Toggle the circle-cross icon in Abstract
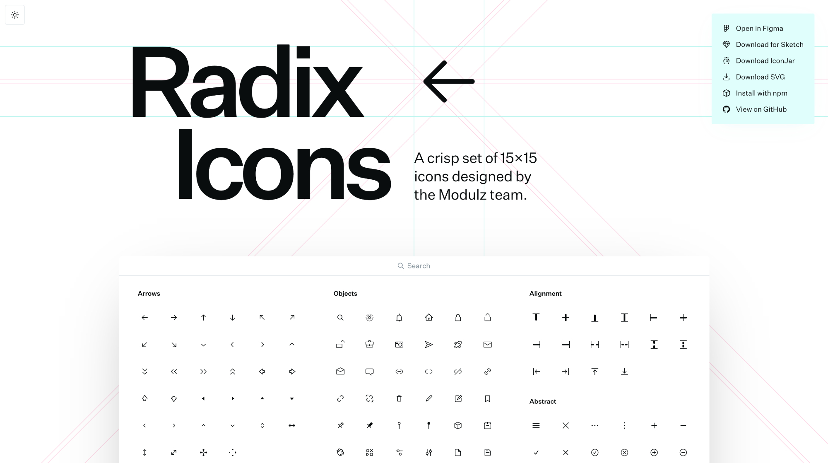828x463 pixels. 624,452
